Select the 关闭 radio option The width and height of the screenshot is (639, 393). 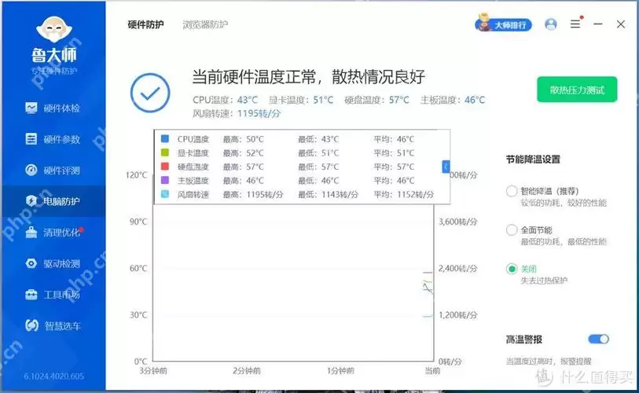[x=512, y=269]
